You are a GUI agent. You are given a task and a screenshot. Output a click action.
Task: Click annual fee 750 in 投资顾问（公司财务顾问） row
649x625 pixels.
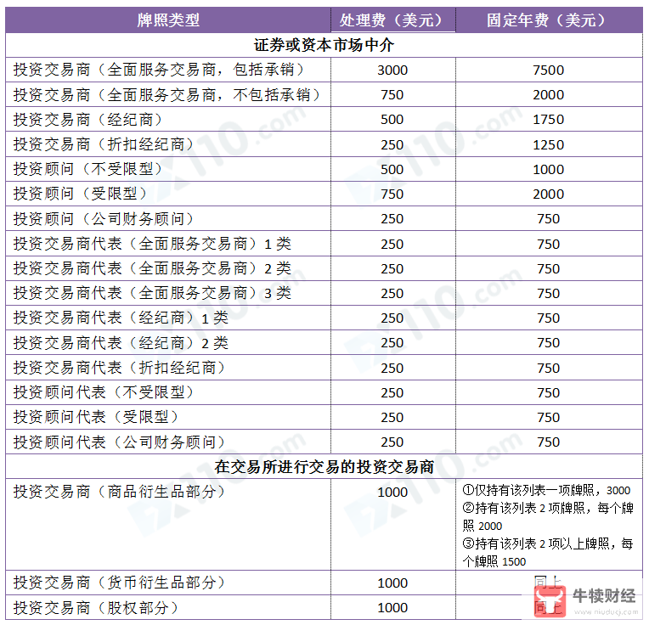549,219
